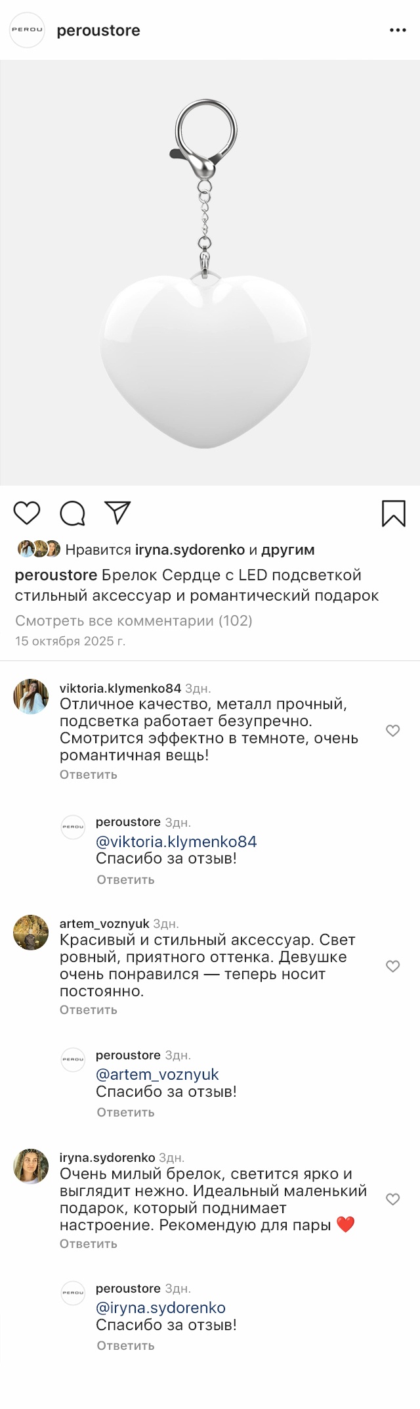
Task: Like viktoria.klymenko84's comment
Action: [392, 730]
